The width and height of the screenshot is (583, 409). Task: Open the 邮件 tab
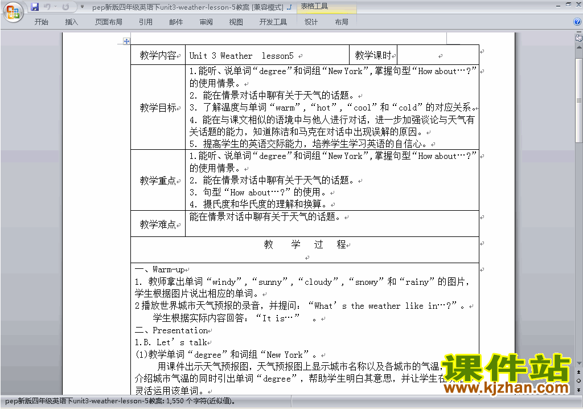tap(176, 22)
